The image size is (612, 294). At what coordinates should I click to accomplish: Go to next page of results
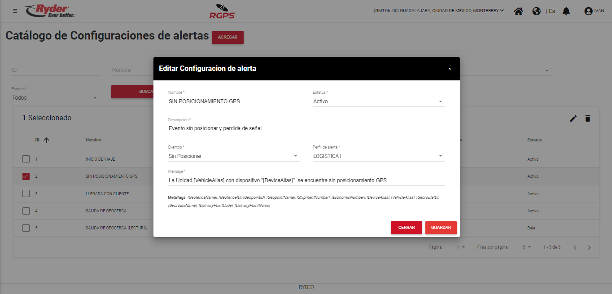[x=590, y=247]
